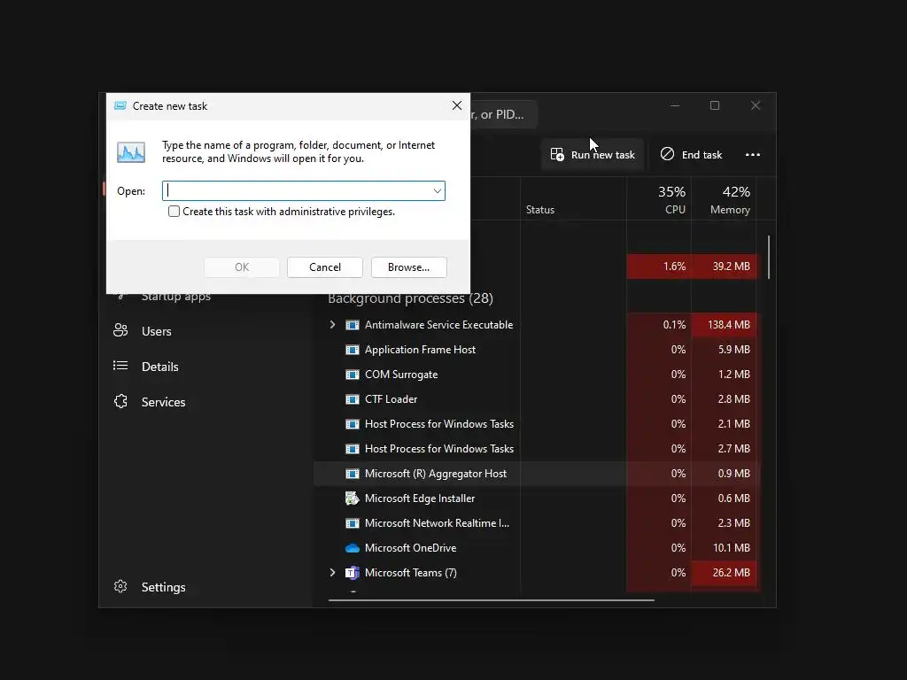
Task: Open the three-dot more options menu
Action: pyautogui.click(x=753, y=154)
